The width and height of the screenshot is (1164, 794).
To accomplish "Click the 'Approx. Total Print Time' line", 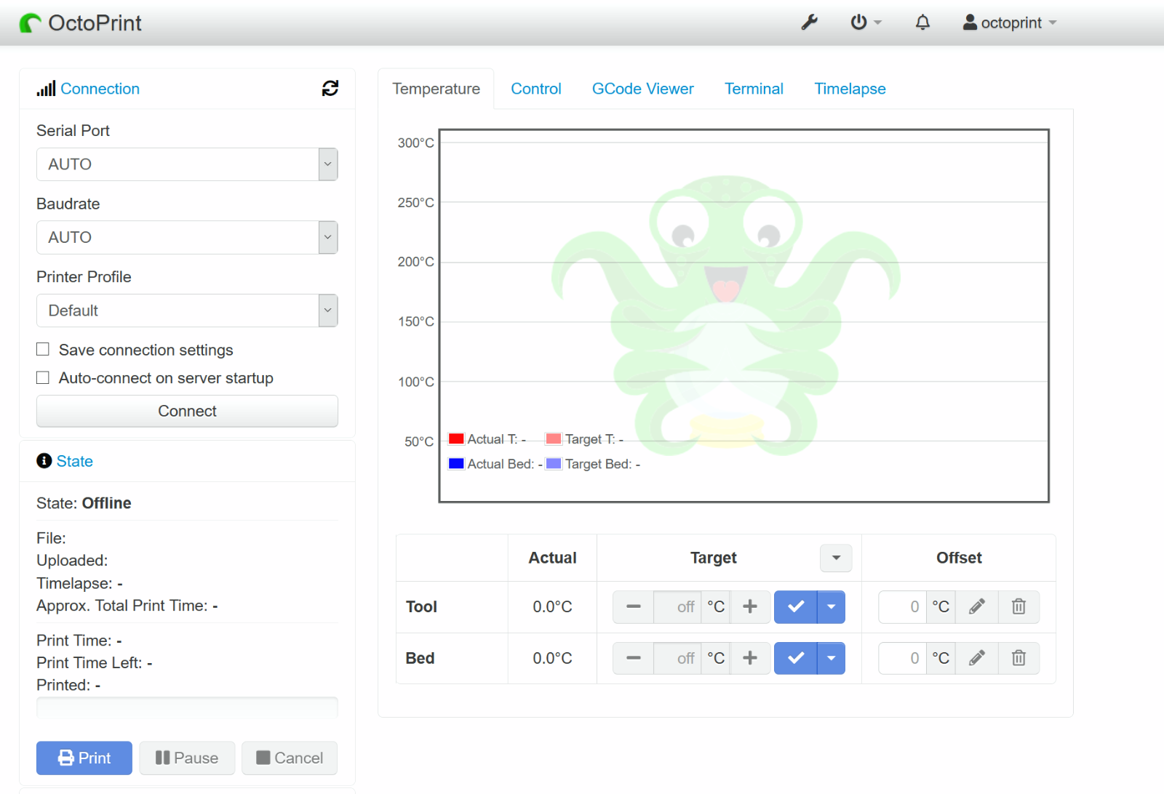I will tap(127, 606).
